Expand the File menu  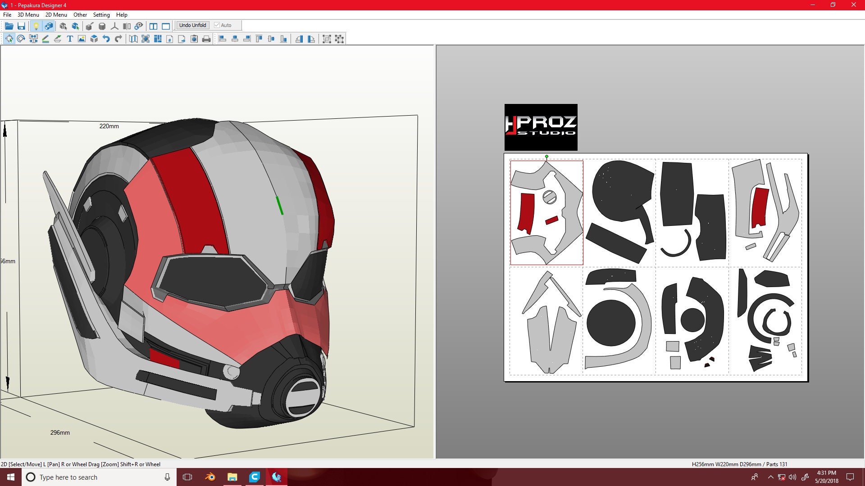7,14
